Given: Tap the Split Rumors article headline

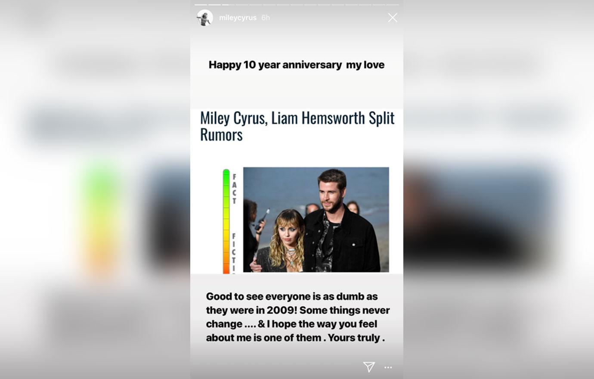Looking at the screenshot, I should tap(297, 126).
